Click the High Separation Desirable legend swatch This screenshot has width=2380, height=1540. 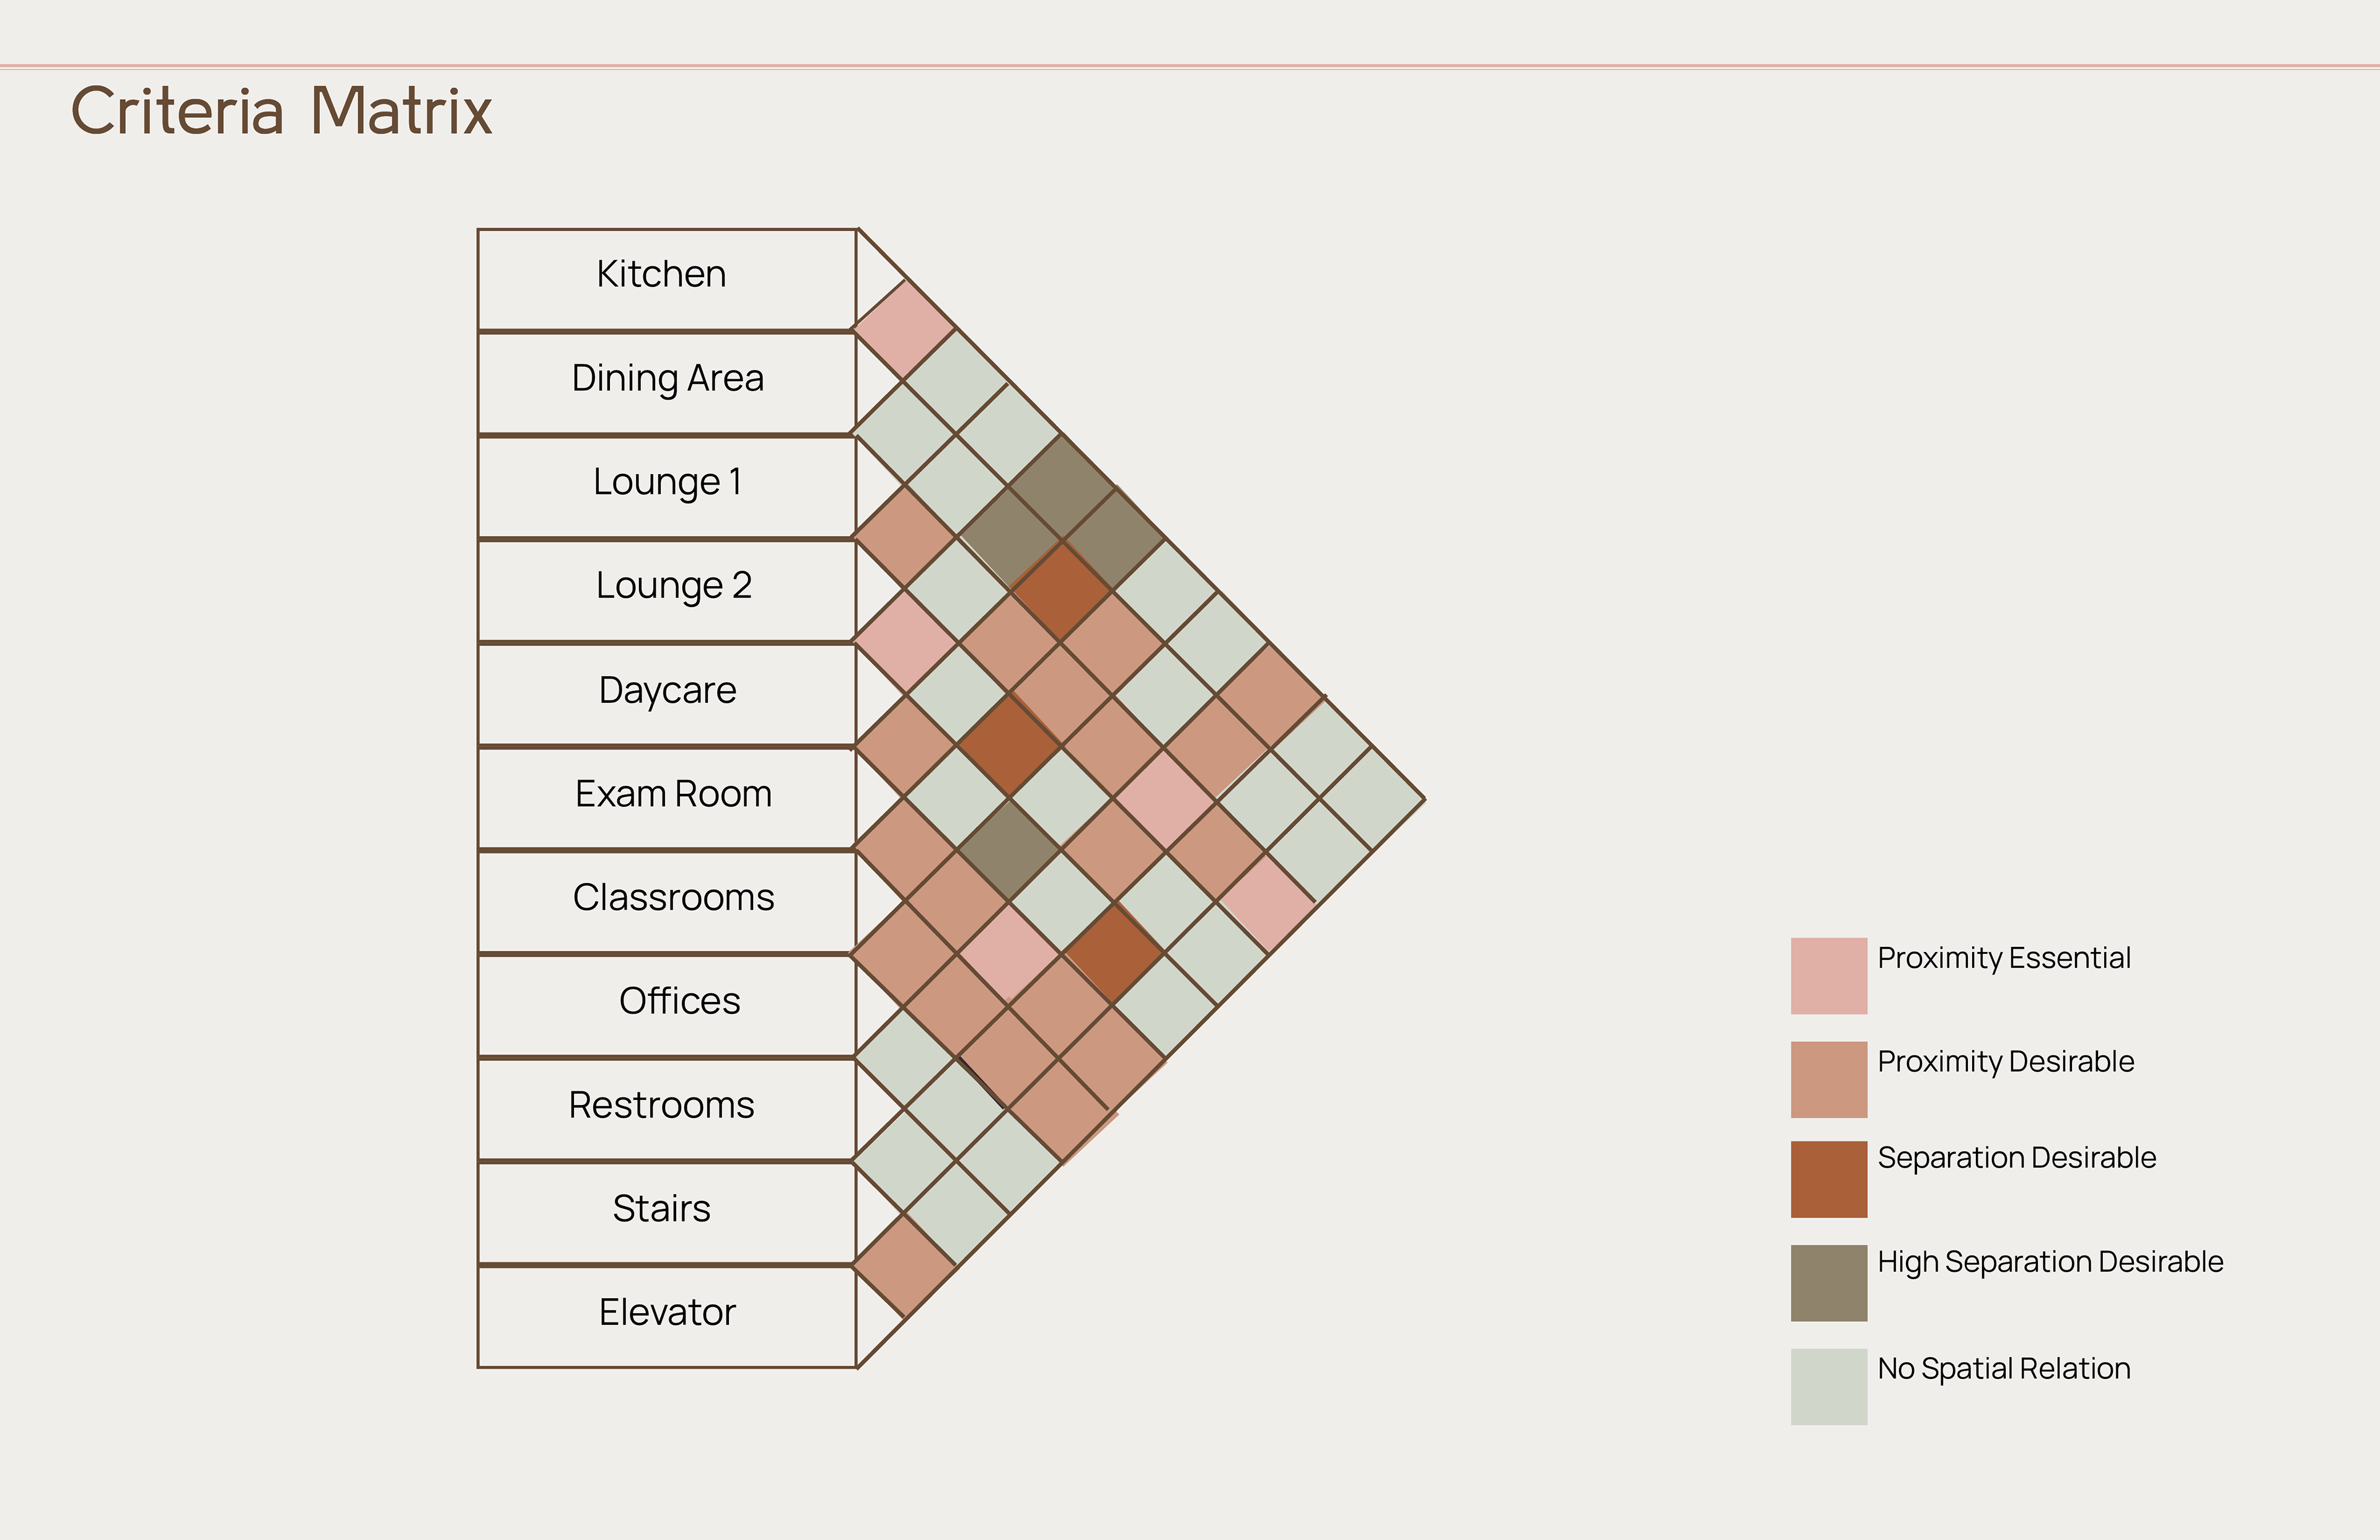[1828, 1283]
